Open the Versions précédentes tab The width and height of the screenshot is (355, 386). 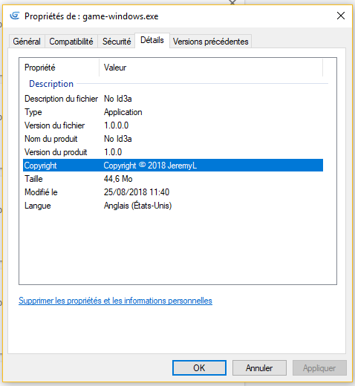pyautogui.click(x=210, y=42)
